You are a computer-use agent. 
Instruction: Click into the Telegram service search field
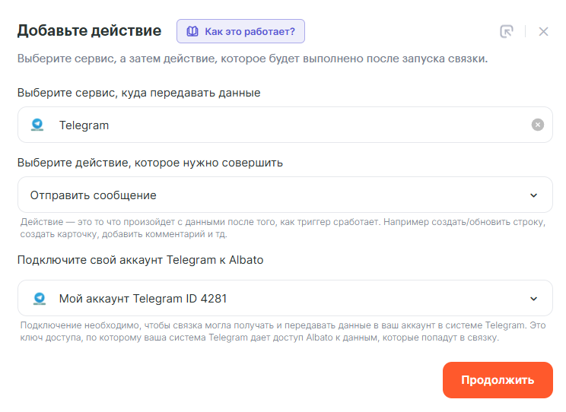tap(289, 125)
